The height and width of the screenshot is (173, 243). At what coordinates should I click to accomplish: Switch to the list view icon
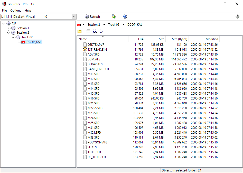[95, 31]
